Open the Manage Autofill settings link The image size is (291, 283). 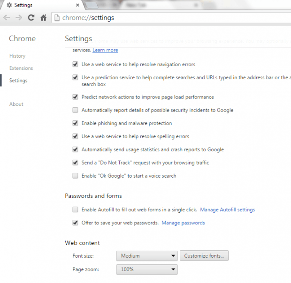pyautogui.click(x=227, y=209)
